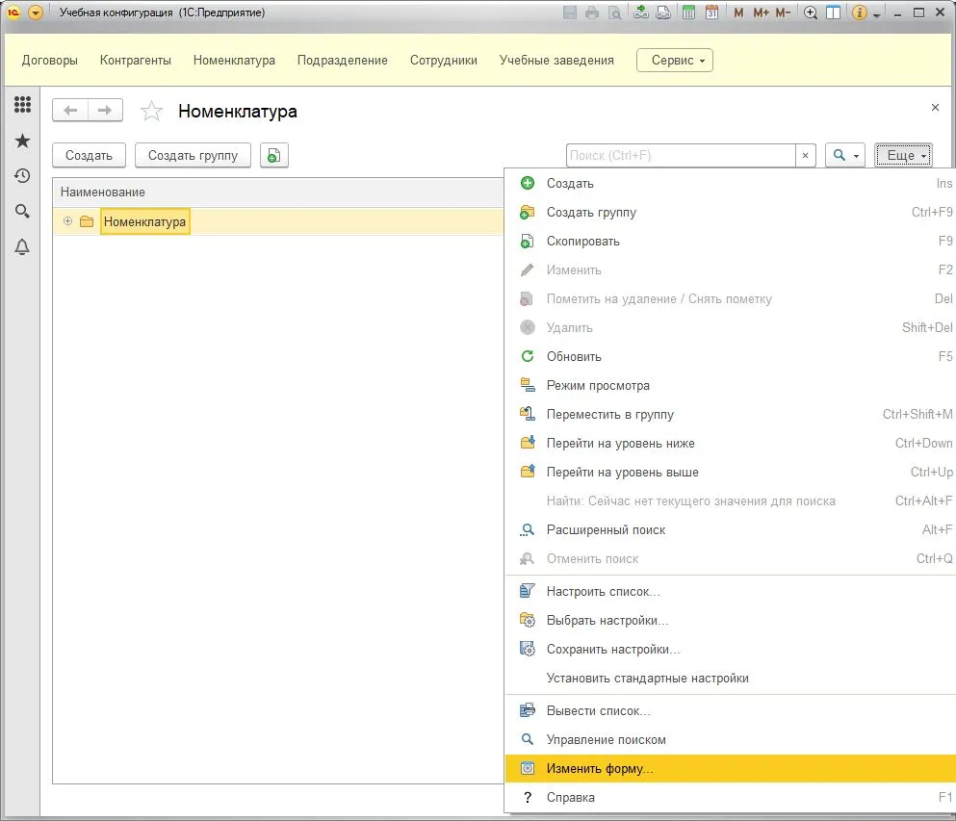Click the save icon in title bar
The width and height of the screenshot is (956, 821).
click(x=570, y=13)
